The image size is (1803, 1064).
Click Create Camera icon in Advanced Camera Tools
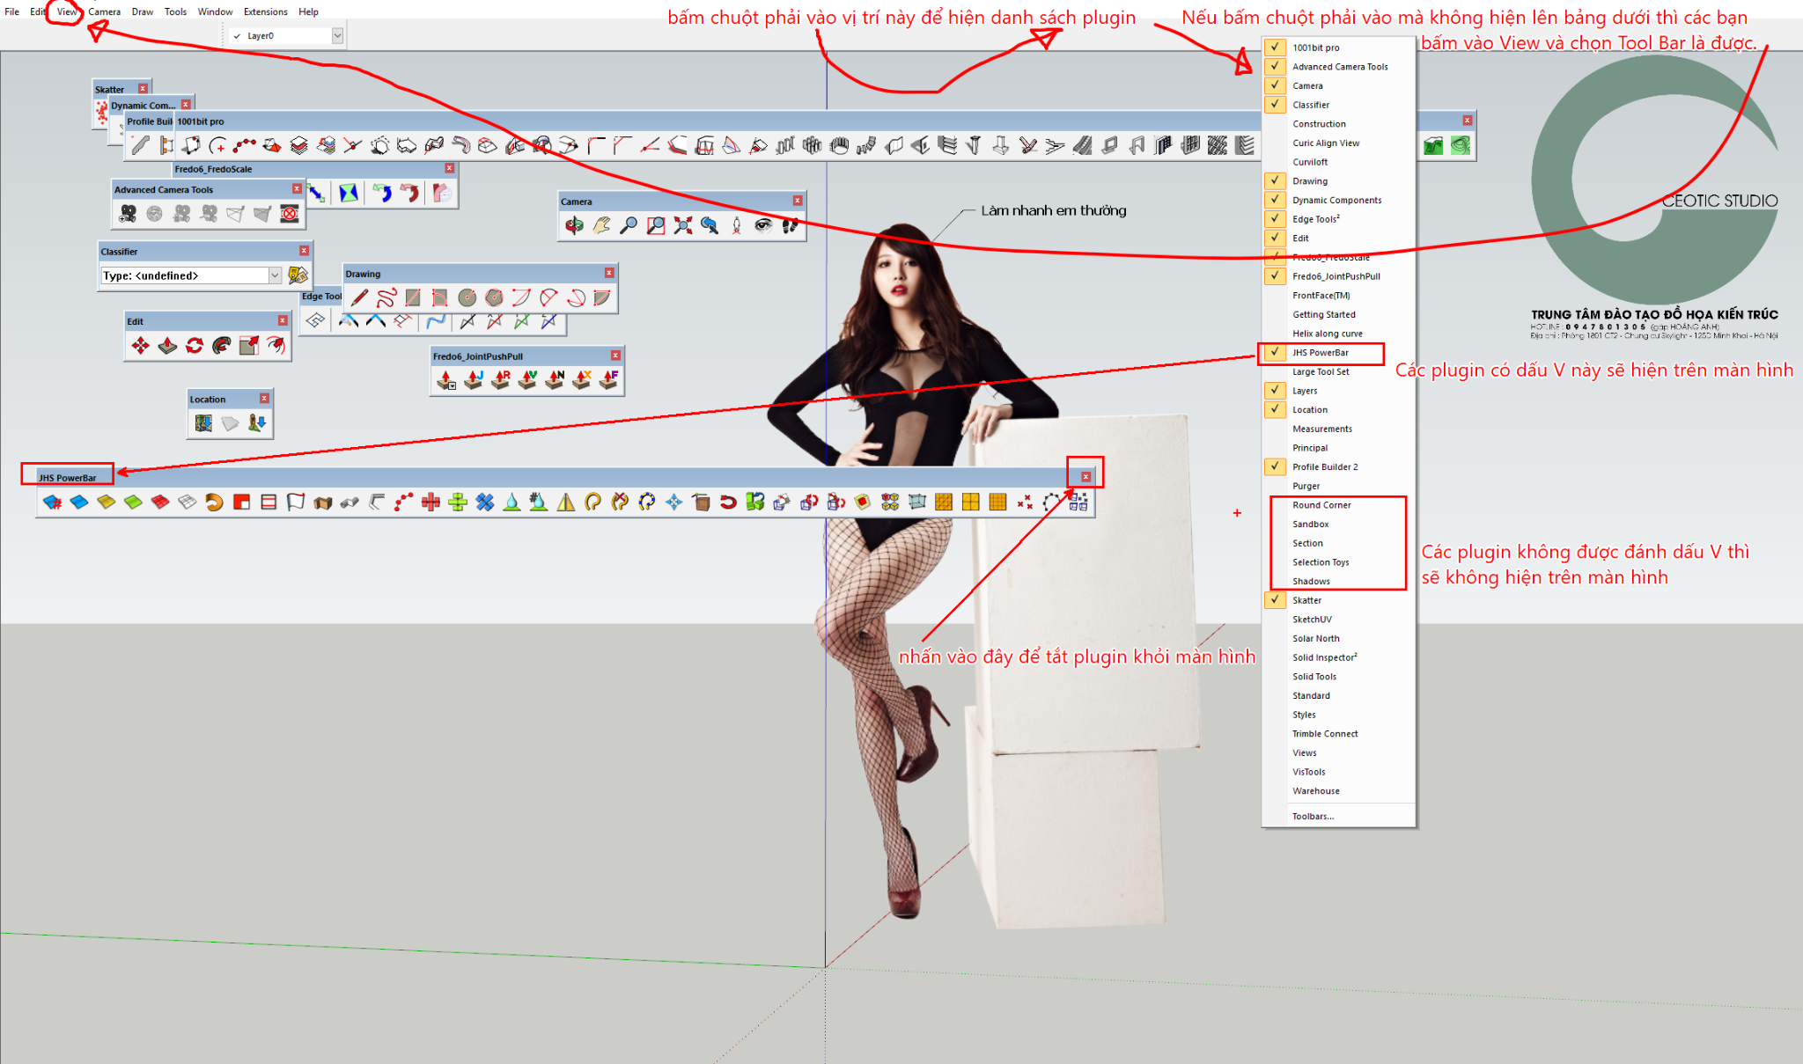tap(129, 213)
